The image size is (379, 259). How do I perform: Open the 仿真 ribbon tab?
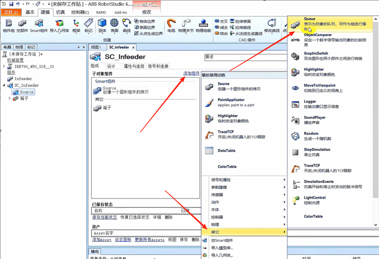coord(60,12)
